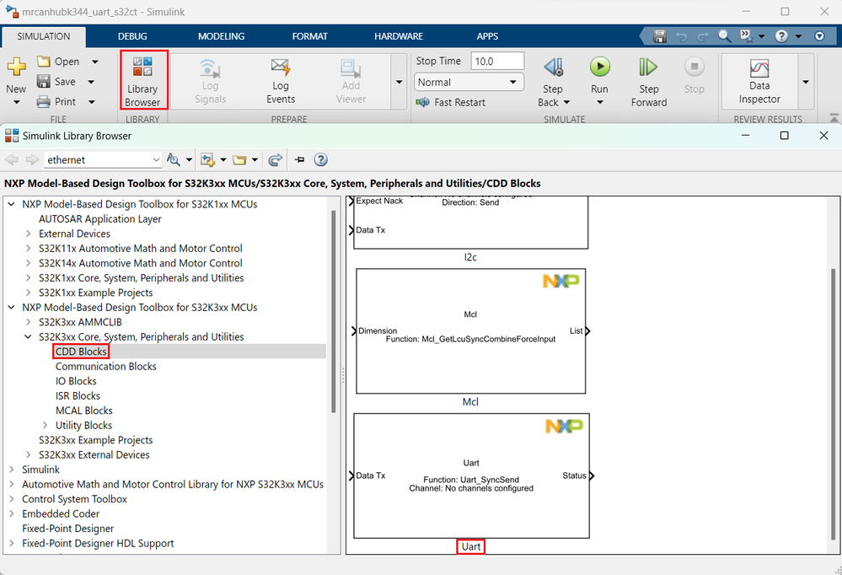Select AUTOSAR Application Layer
Screen dimensions: 842x575
click(x=100, y=218)
